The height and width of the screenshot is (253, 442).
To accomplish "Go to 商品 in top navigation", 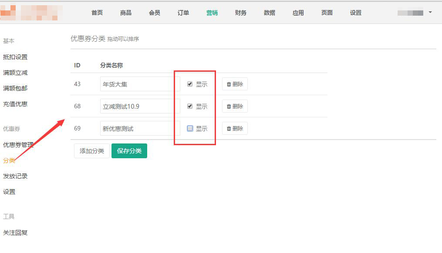I will [x=126, y=13].
